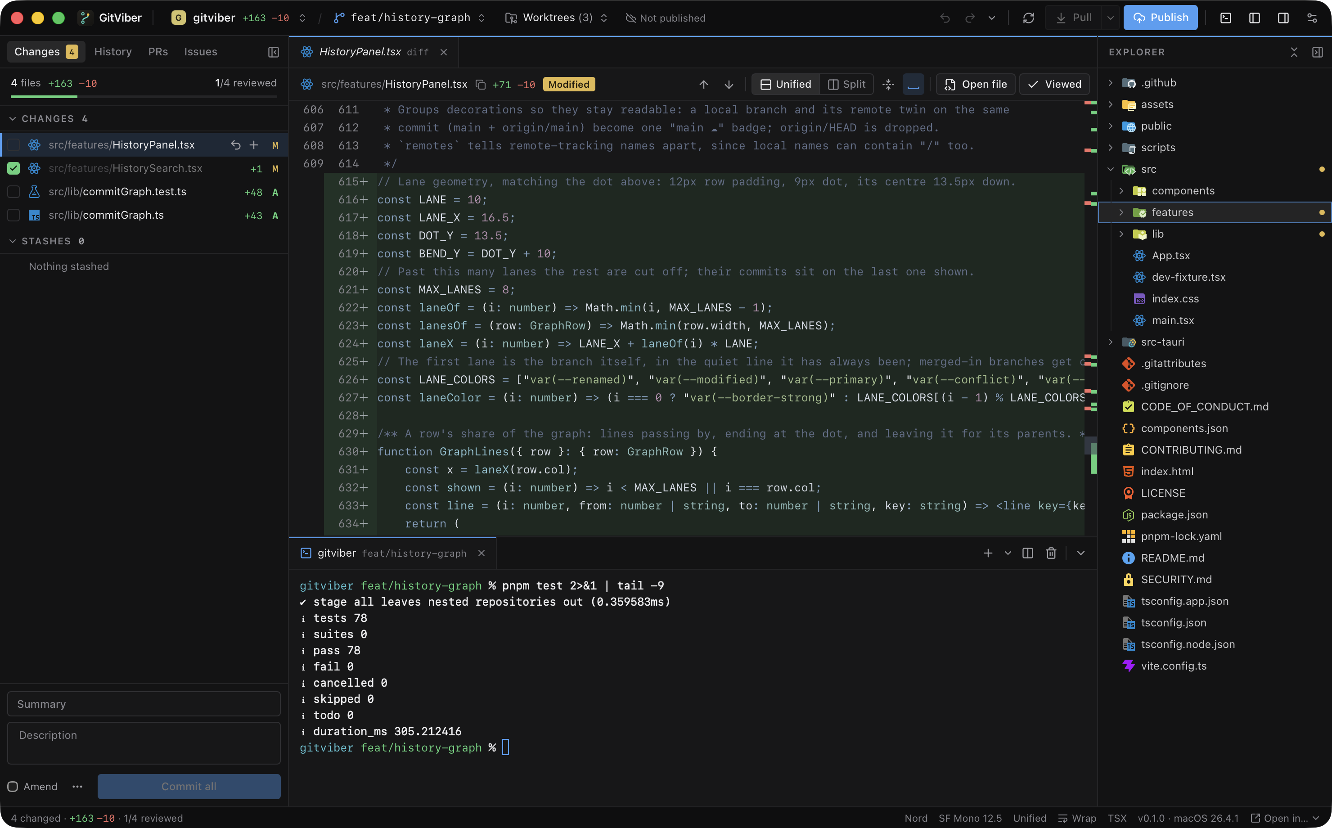
Task: Expand the components folder
Action: coord(1121,190)
